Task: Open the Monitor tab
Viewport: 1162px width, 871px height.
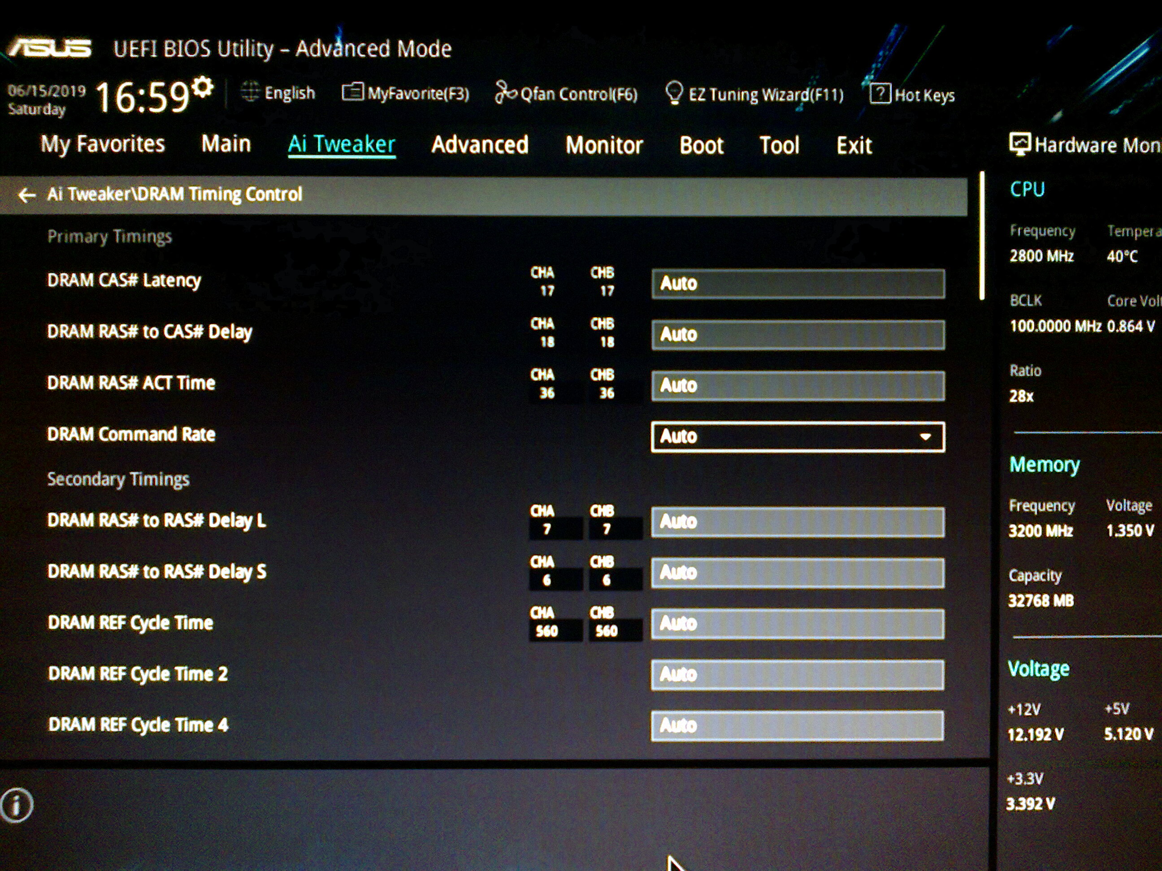Action: (x=604, y=146)
